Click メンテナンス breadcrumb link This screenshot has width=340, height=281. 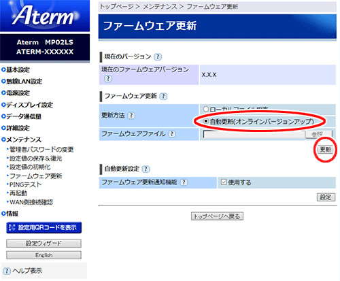coord(160,7)
